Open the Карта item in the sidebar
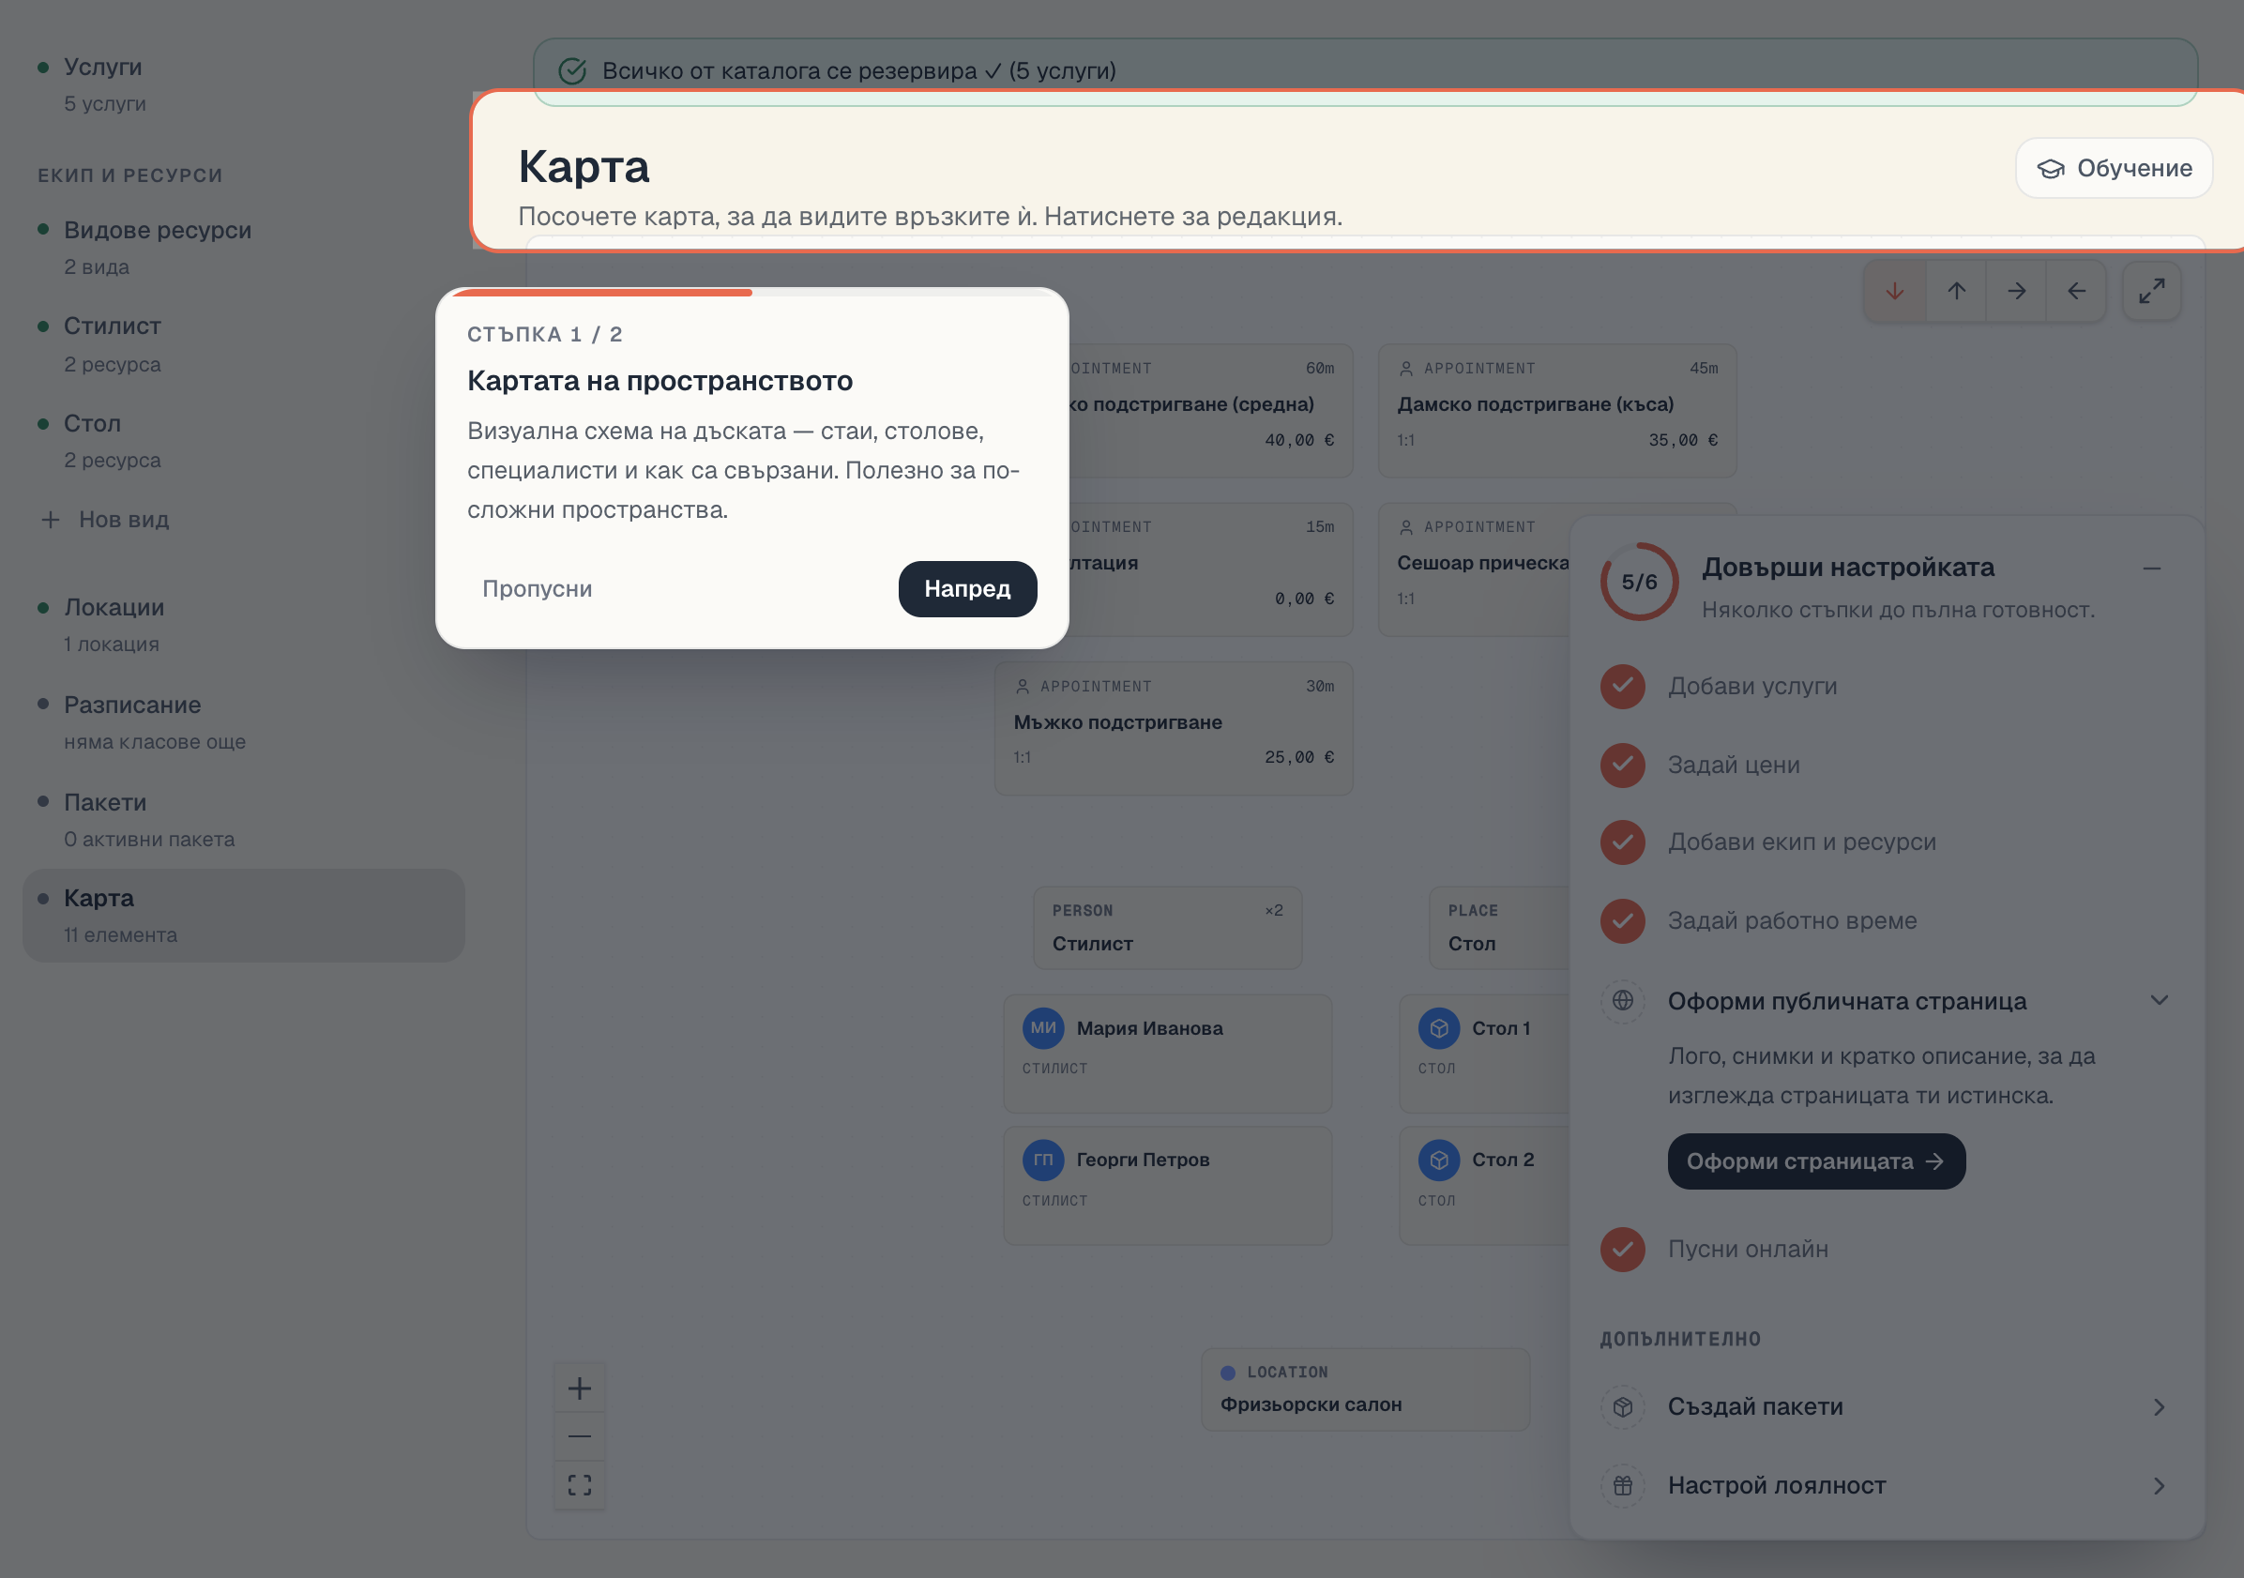The image size is (2244, 1578). click(x=243, y=916)
